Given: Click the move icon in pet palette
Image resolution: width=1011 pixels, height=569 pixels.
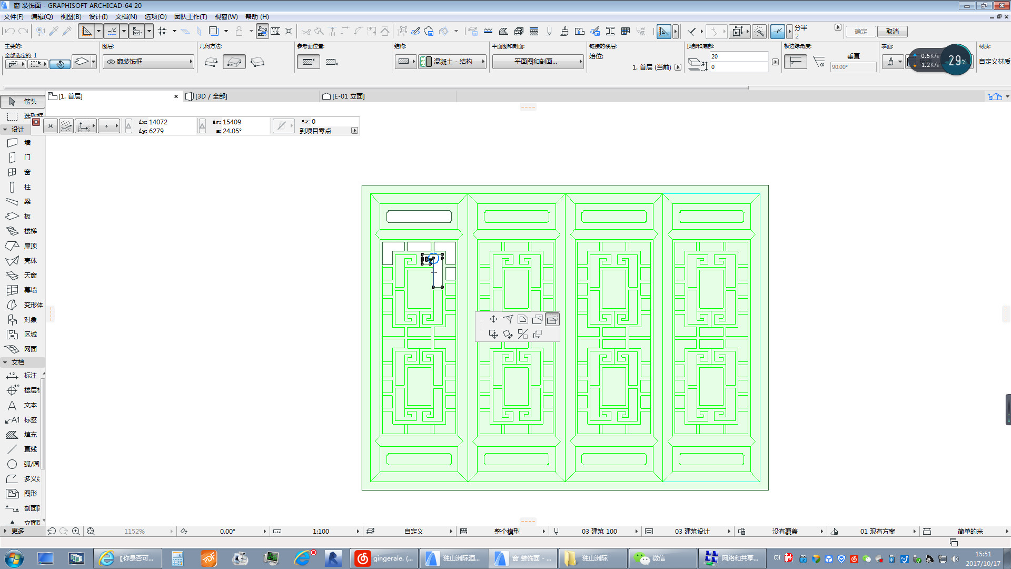Looking at the screenshot, I should tap(493, 319).
